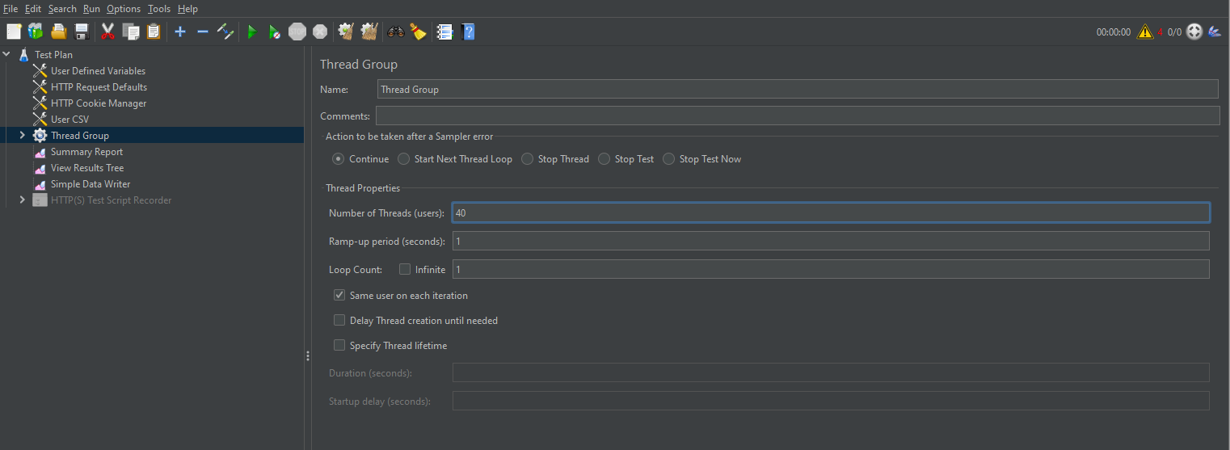The image size is (1230, 450).
Task: Select the Test Plan root element
Action: tap(53, 55)
